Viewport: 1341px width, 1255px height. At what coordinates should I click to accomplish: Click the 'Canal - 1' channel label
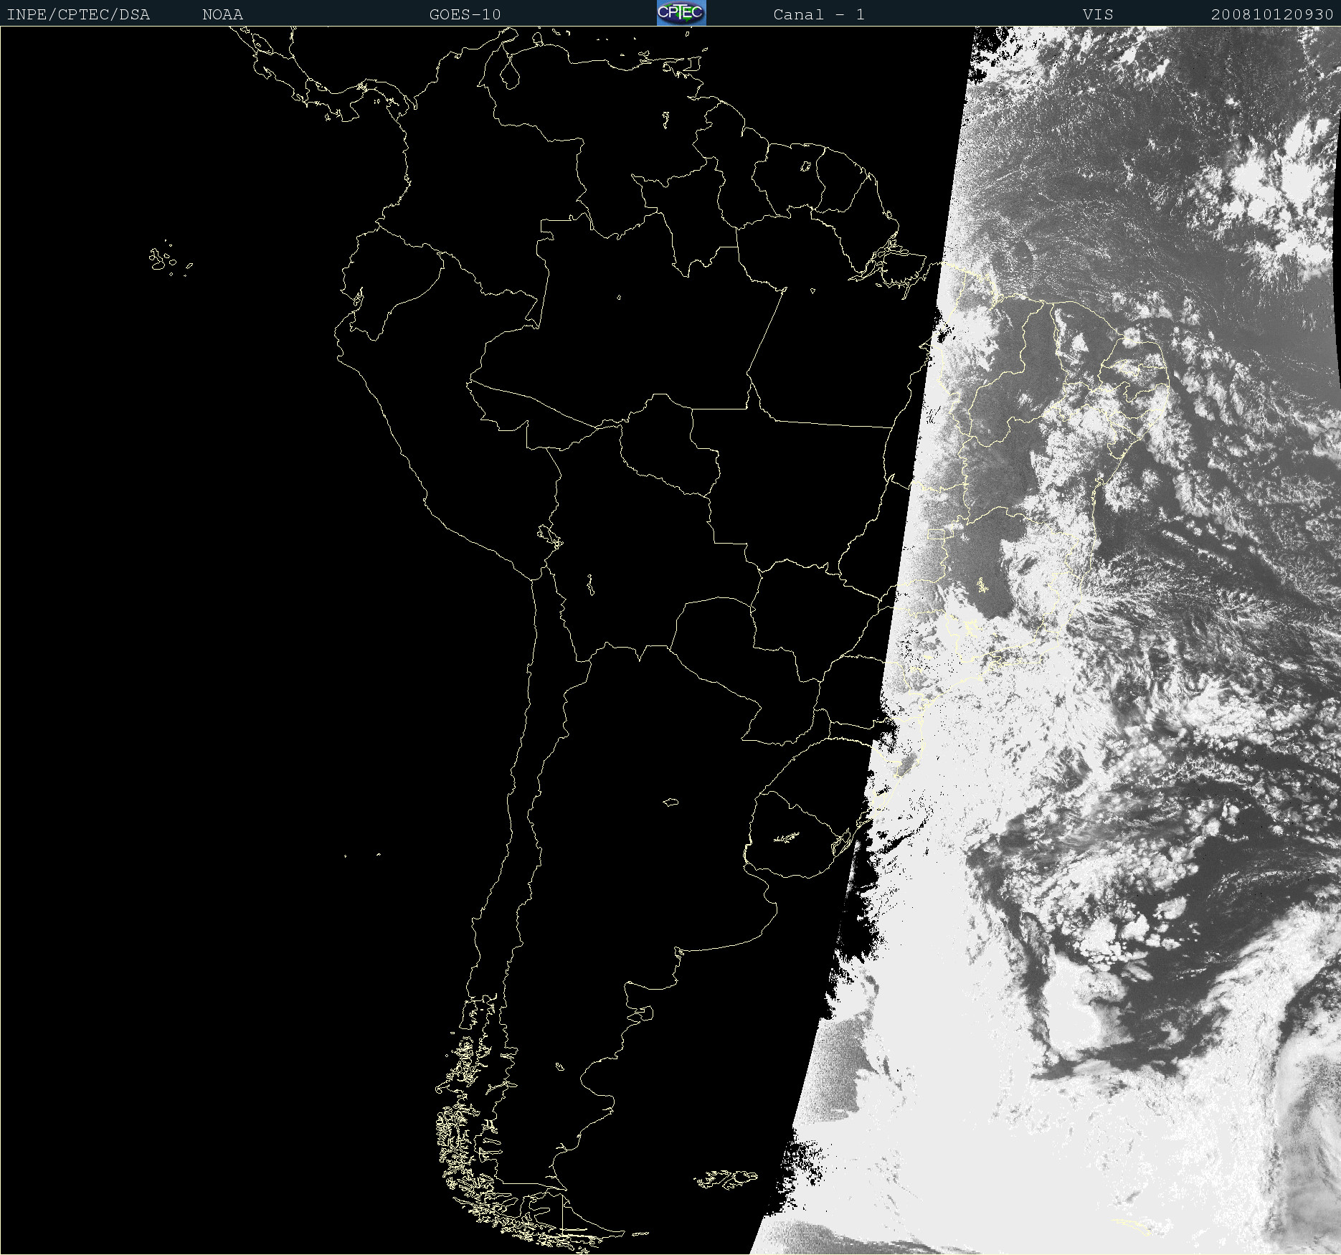[819, 14]
